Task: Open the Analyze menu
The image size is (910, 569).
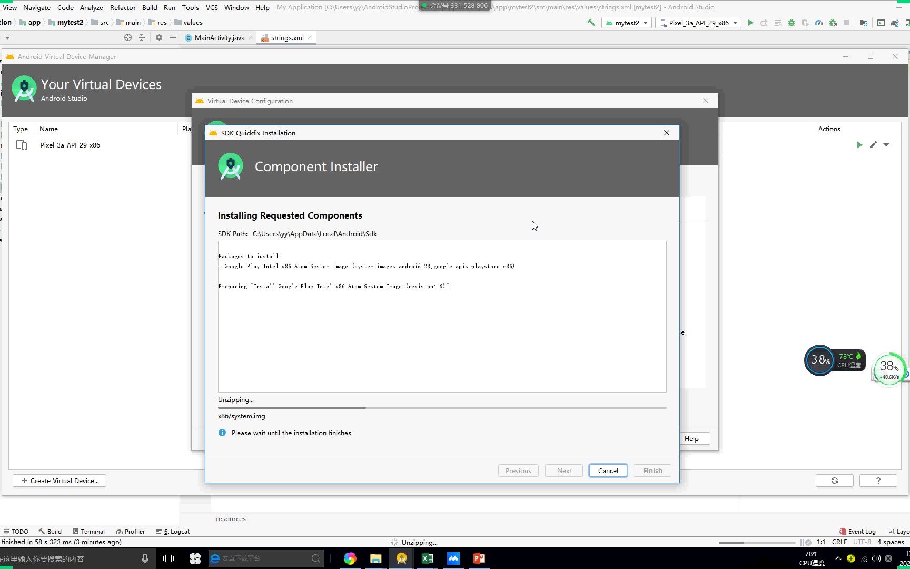Action: 92,7
